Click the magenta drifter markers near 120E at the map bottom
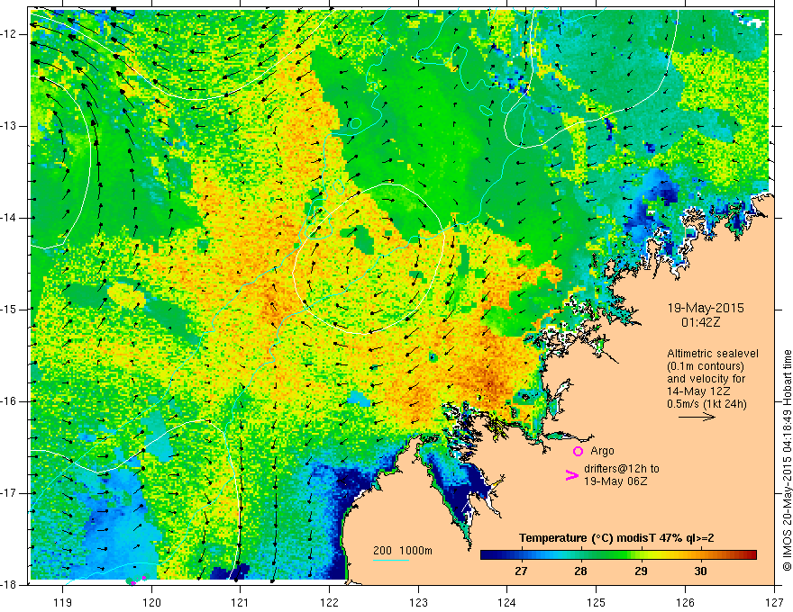The image size is (793, 612). coord(138,580)
